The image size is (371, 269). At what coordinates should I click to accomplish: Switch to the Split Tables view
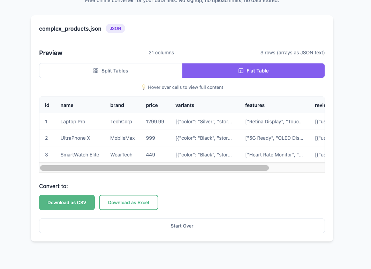click(x=111, y=70)
